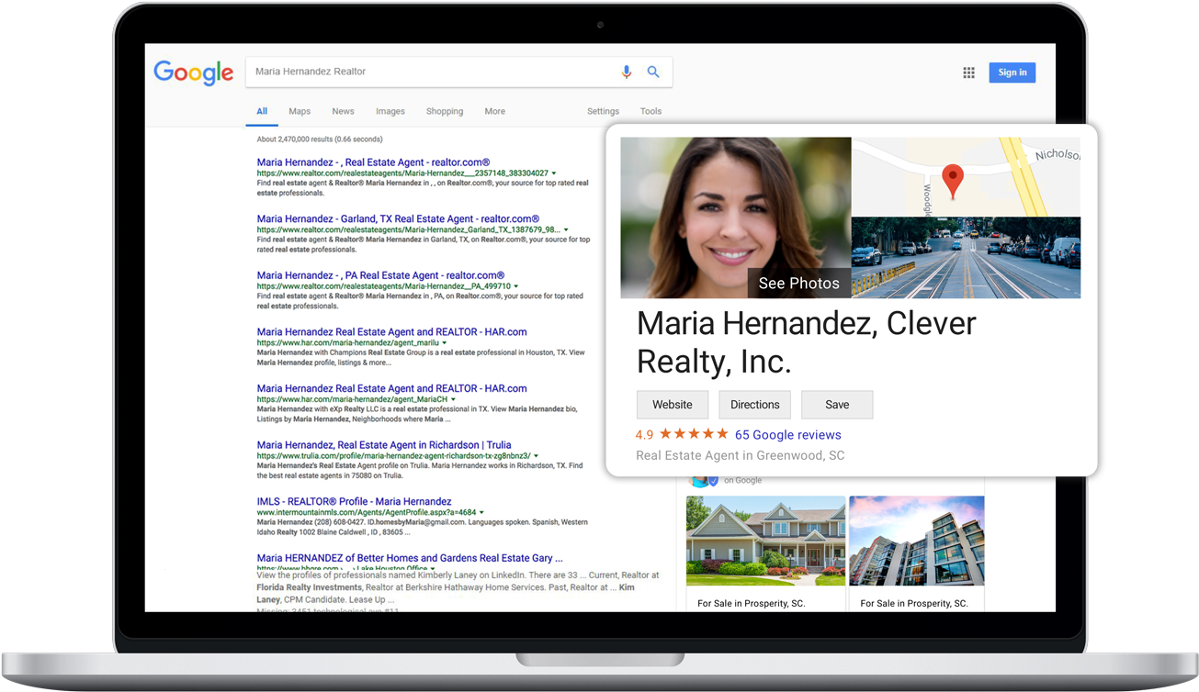
Task: Expand dropdown arrow beside Garland TX result URL
Action: (x=566, y=229)
